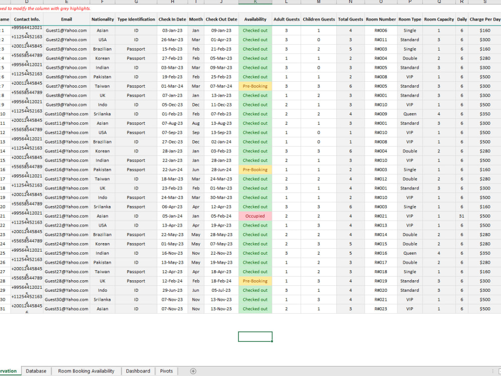Click the Total Guests header cell
The width and height of the screenshot is (501, 376).
[349, 19]
